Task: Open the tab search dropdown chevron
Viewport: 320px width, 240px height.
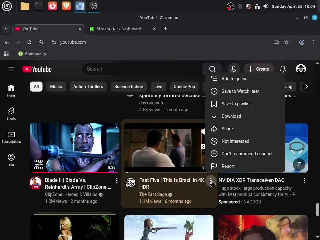Action: click(6, 29)
